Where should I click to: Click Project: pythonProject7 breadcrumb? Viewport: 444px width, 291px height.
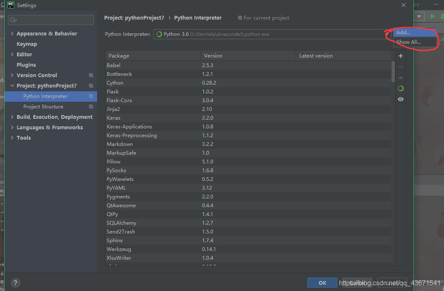click(134, 18)
